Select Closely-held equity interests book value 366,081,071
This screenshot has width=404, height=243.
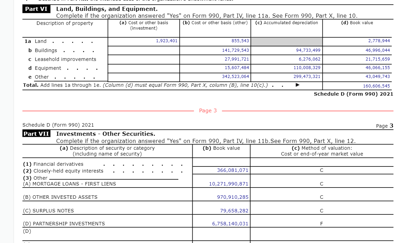point(233,170)
